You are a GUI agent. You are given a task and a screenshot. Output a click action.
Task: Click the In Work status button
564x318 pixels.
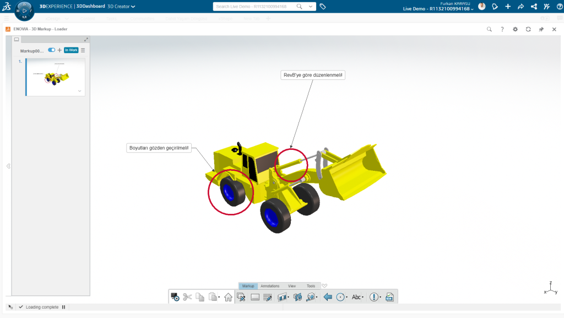71,50
